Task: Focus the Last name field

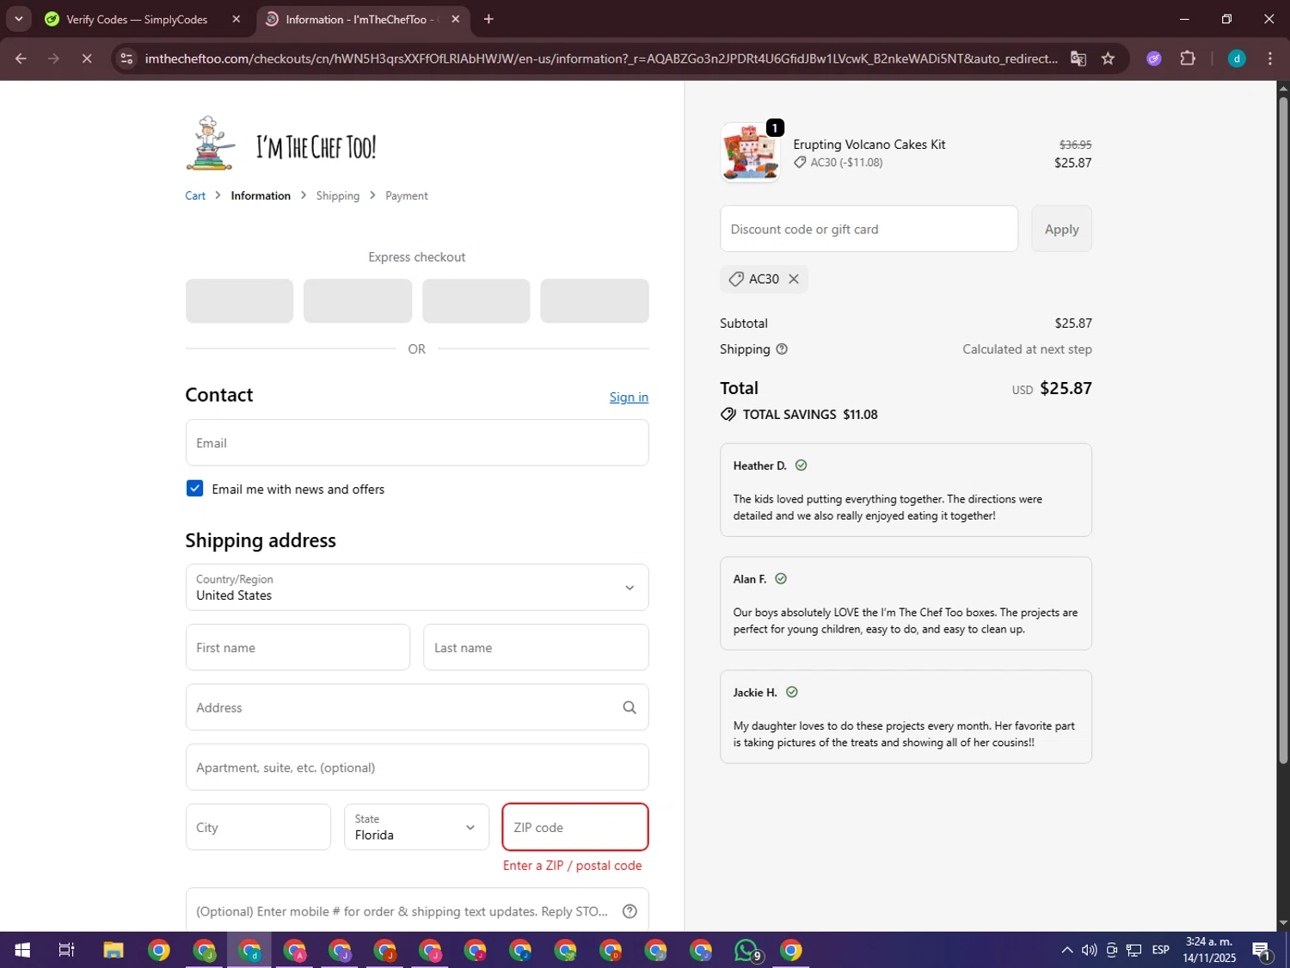Action: (x=536, y=648)
